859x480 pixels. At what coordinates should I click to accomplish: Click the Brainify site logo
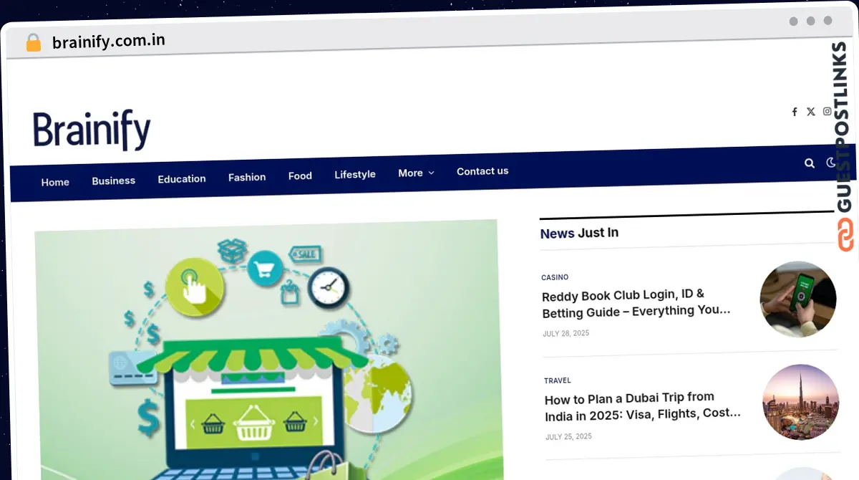coord(91,130)
